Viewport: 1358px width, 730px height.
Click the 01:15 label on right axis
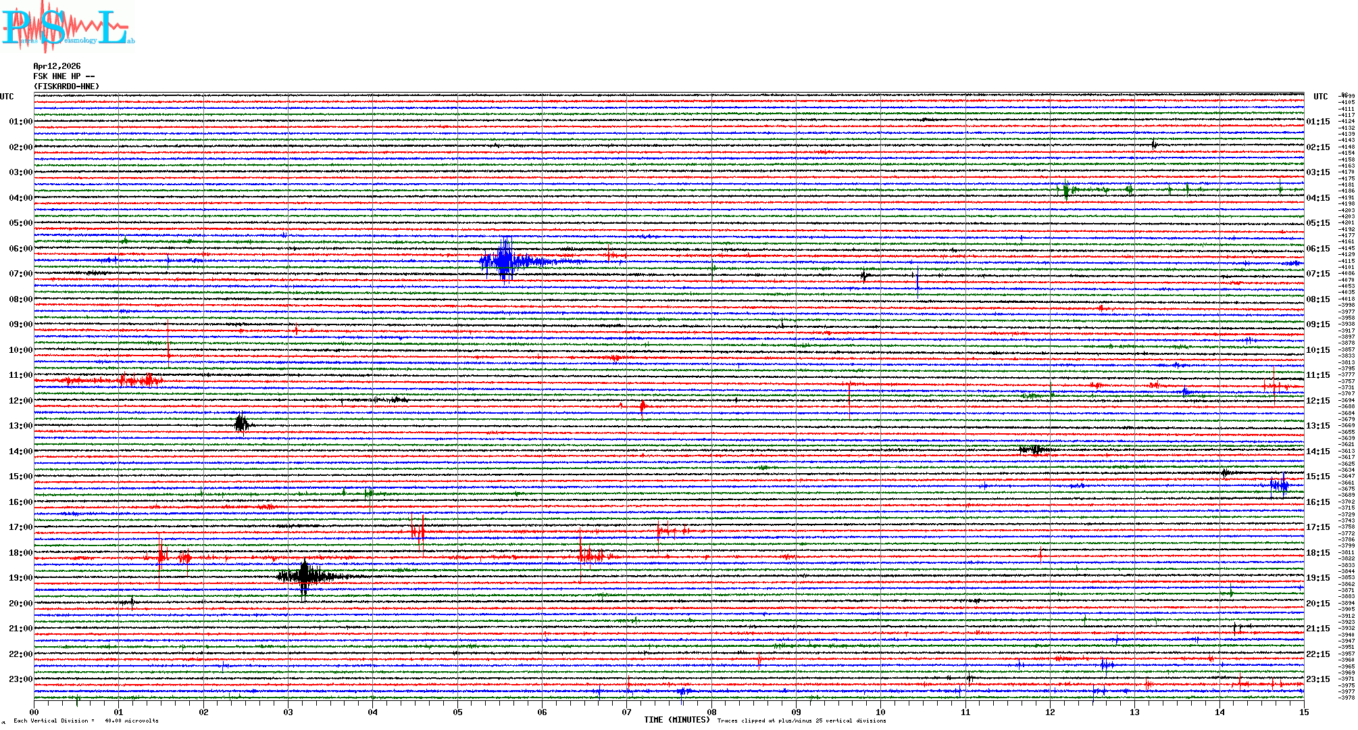pyautogui.click(x=1317, y=122)
